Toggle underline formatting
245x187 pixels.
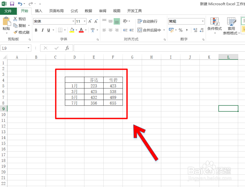(48, 30)
